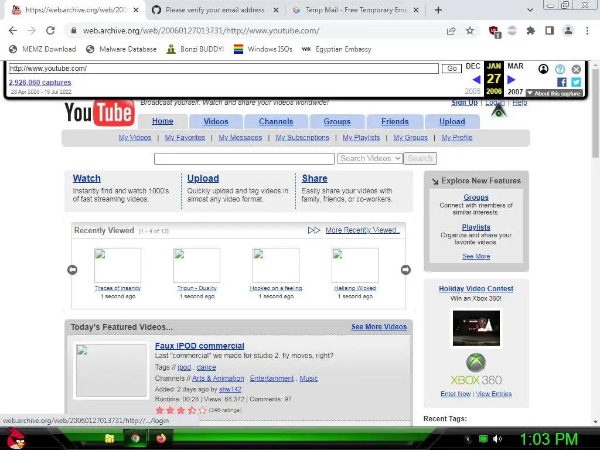Show next recently viewed videos

pyautogui.click(x=405, y=270)
